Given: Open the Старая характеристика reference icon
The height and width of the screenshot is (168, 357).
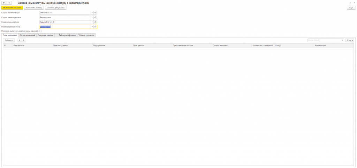Looking at the screenshot, I should (96, 17).
